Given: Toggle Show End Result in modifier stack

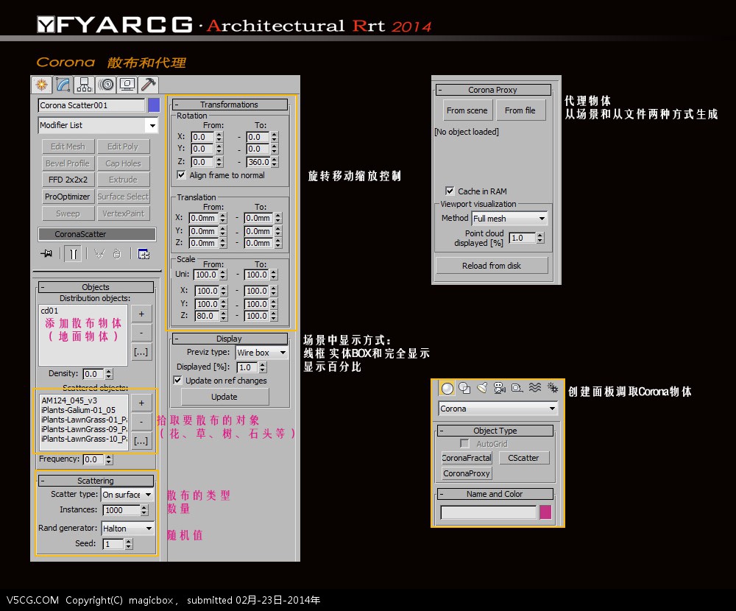Looking at the screenshot, I should [73, 254].
